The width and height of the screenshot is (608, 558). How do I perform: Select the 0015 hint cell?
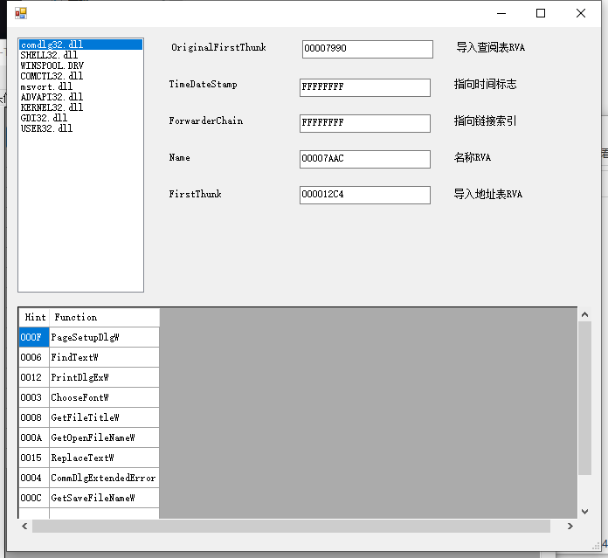[34, 458]
